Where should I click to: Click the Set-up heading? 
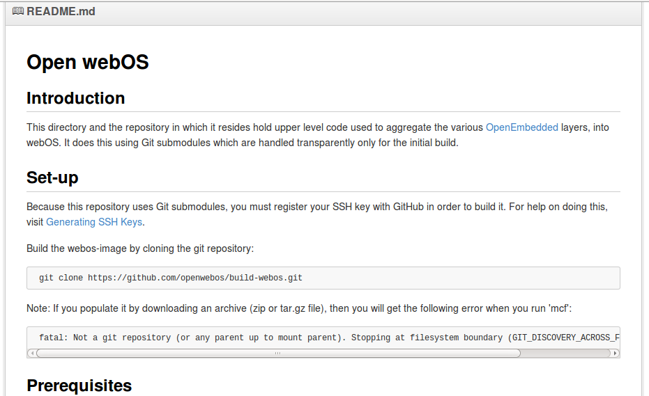[x=52, y=177]
